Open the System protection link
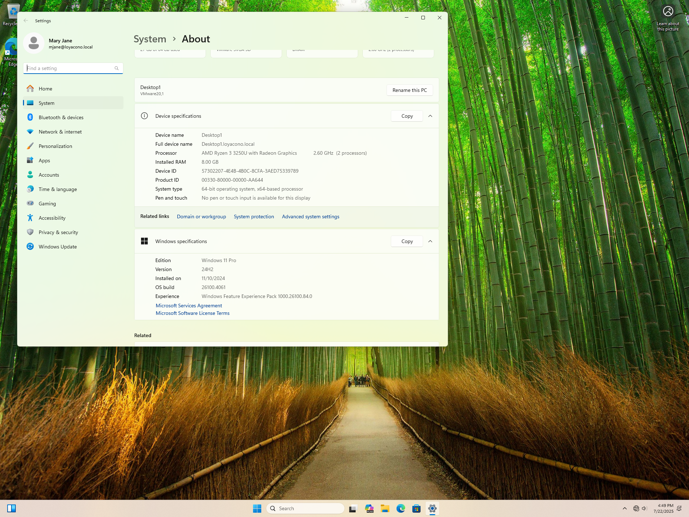This screenshot has height=517, width=689. 254,216
